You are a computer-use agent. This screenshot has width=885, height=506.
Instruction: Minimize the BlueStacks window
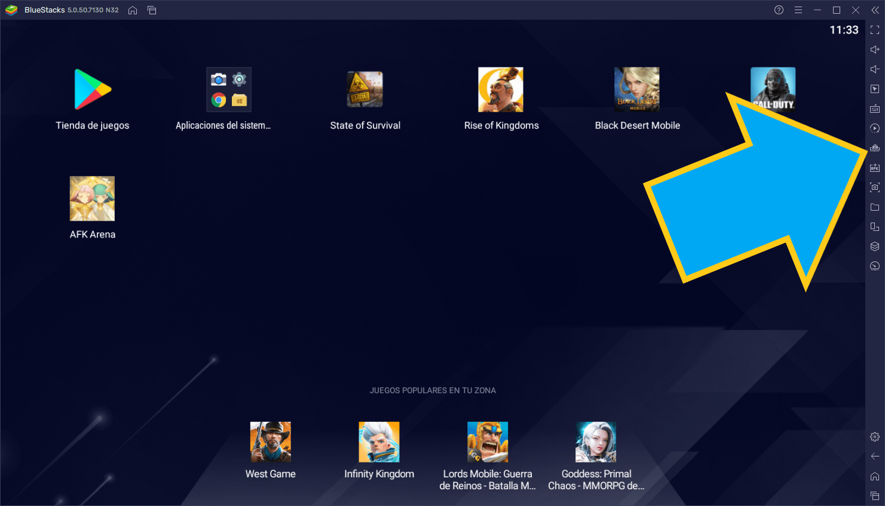pyautogui.click(x=817, y=10)
